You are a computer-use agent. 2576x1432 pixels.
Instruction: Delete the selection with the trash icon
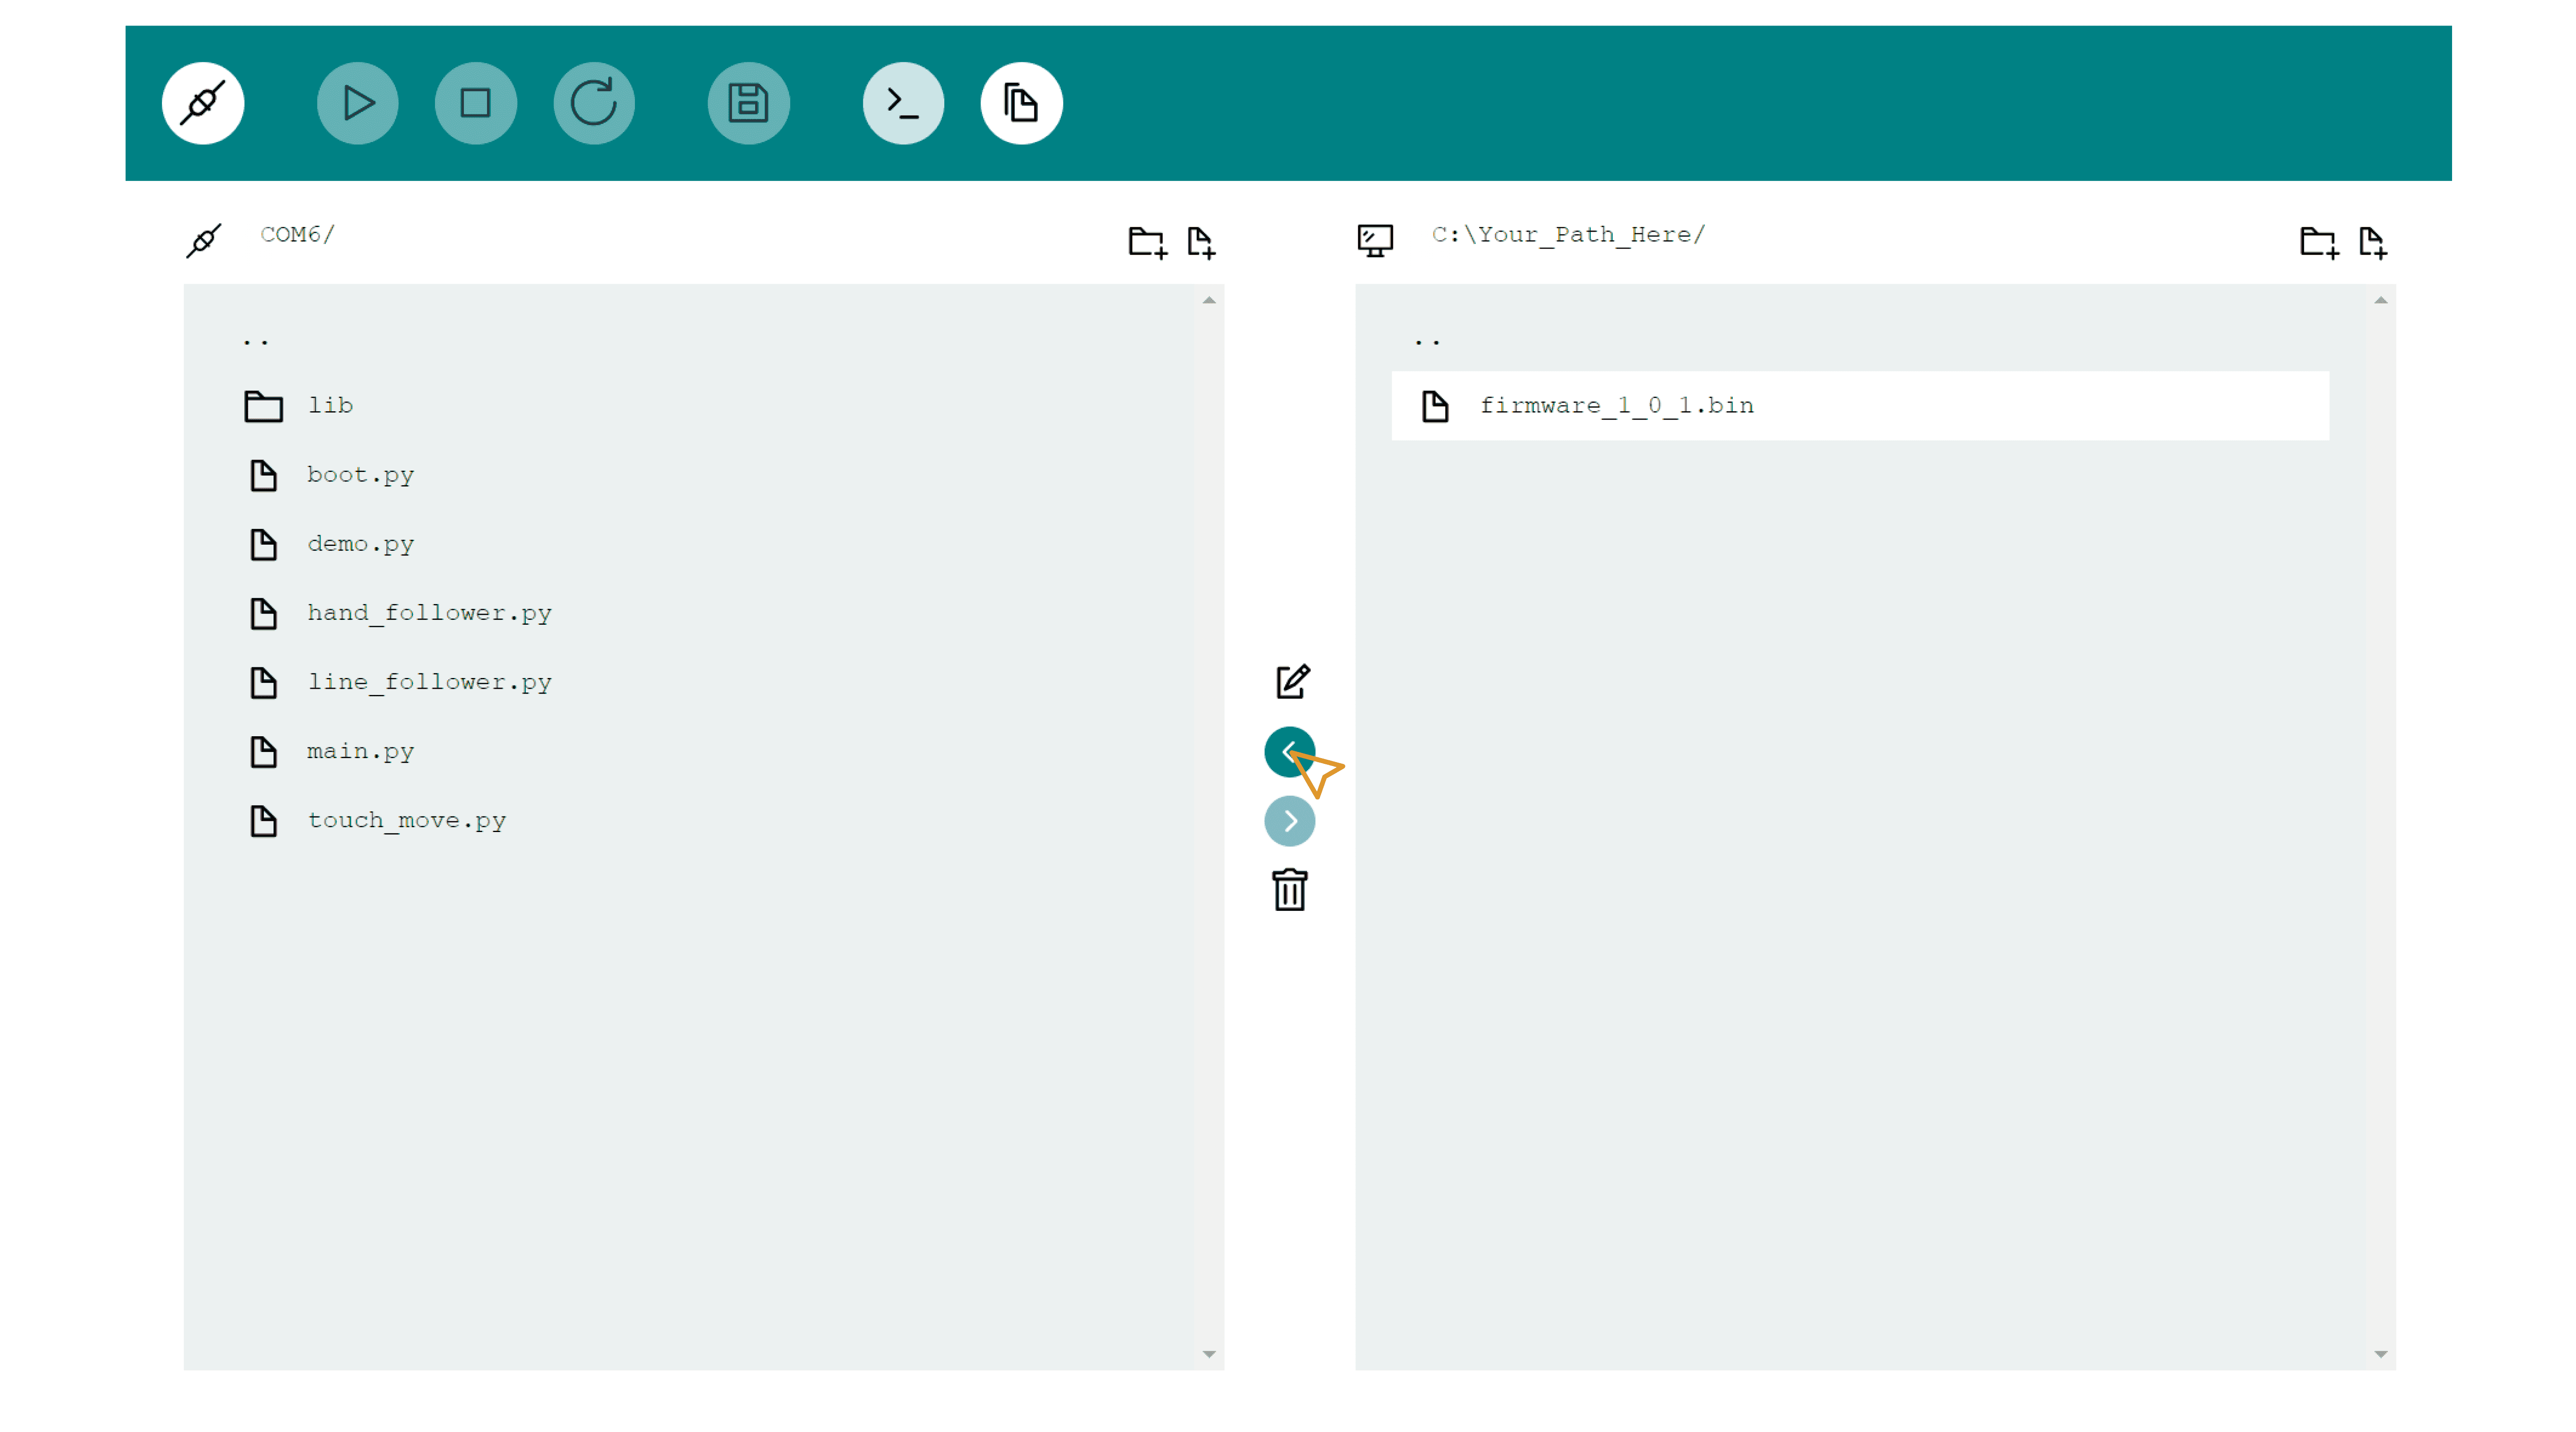(x=1290, y=890)
